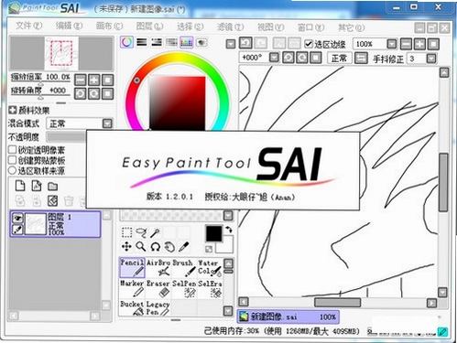The width and height of the screenshot is (457, 343).
Task: Select the Water Color tool
Action: click(x=210, y=268)
